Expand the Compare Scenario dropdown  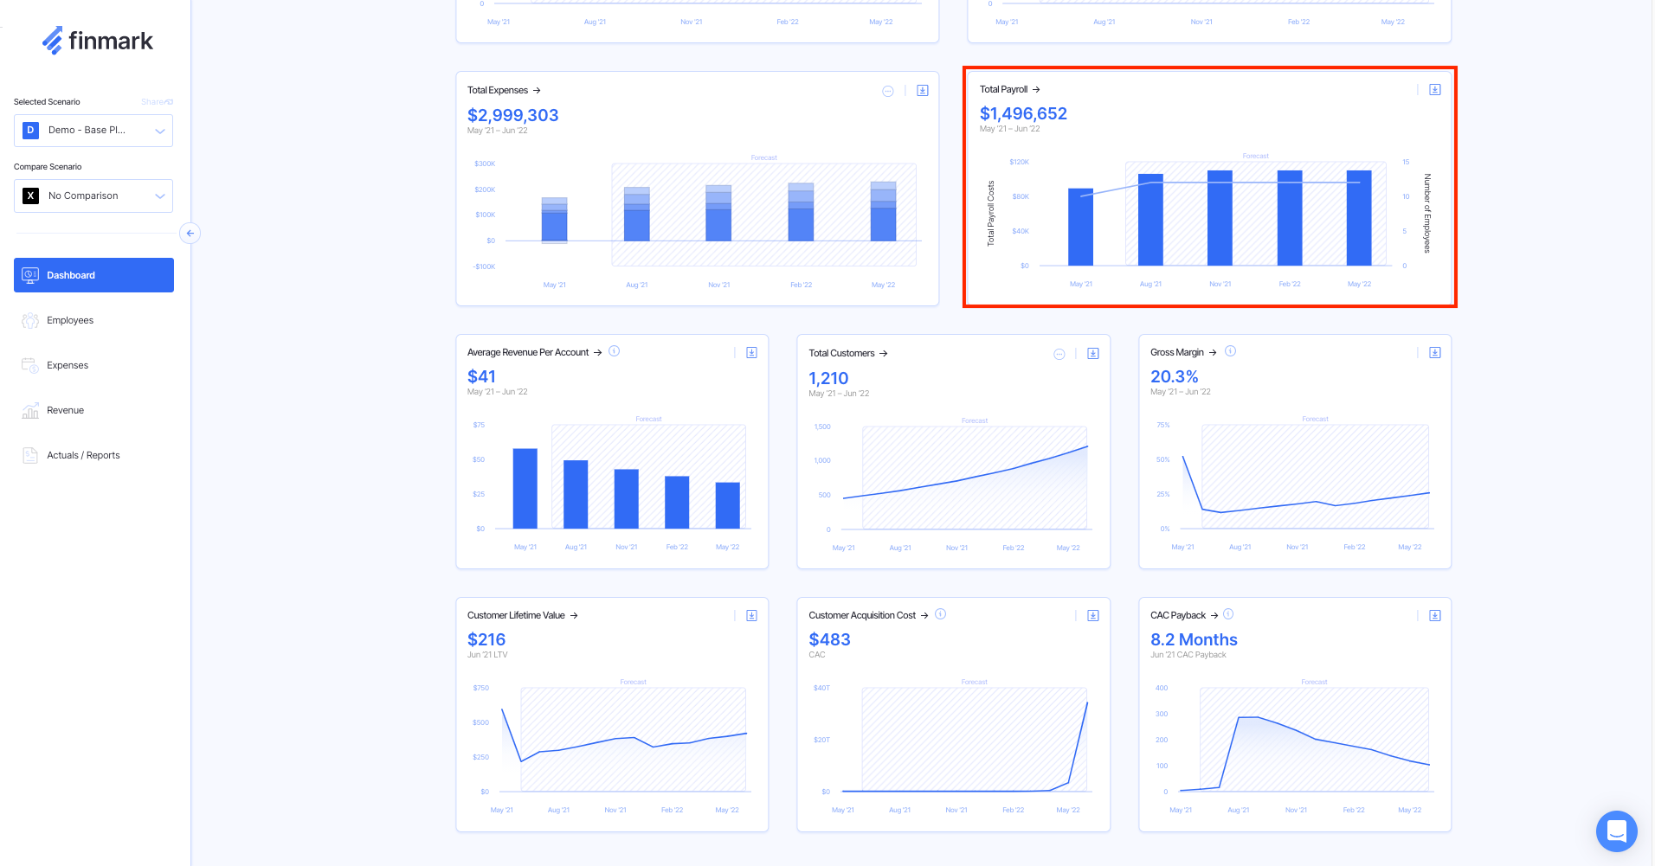93,196
